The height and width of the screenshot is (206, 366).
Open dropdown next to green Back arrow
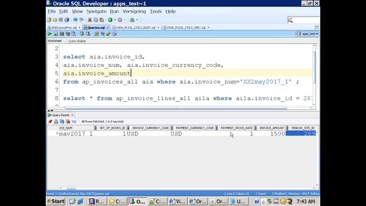[115, 20]
